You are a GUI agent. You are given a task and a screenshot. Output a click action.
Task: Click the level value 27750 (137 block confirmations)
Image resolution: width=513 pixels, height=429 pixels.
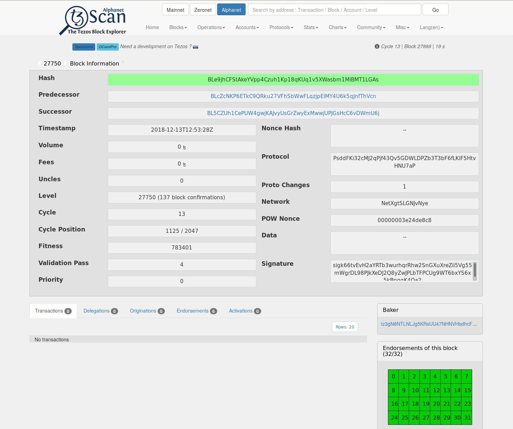click(x=182, y=198)
